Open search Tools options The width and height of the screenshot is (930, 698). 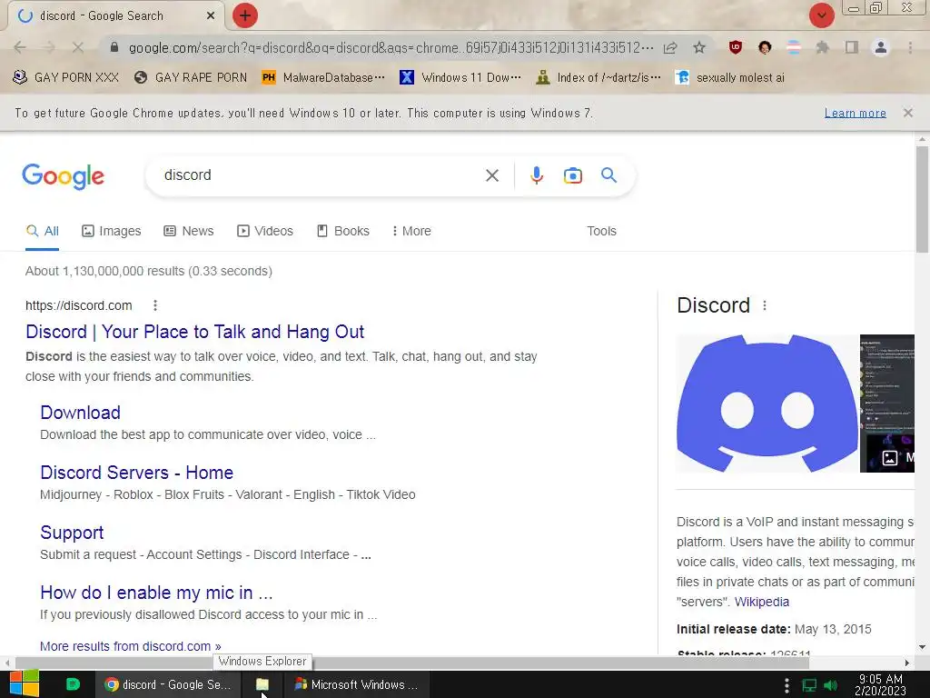(x=601, y=231)
